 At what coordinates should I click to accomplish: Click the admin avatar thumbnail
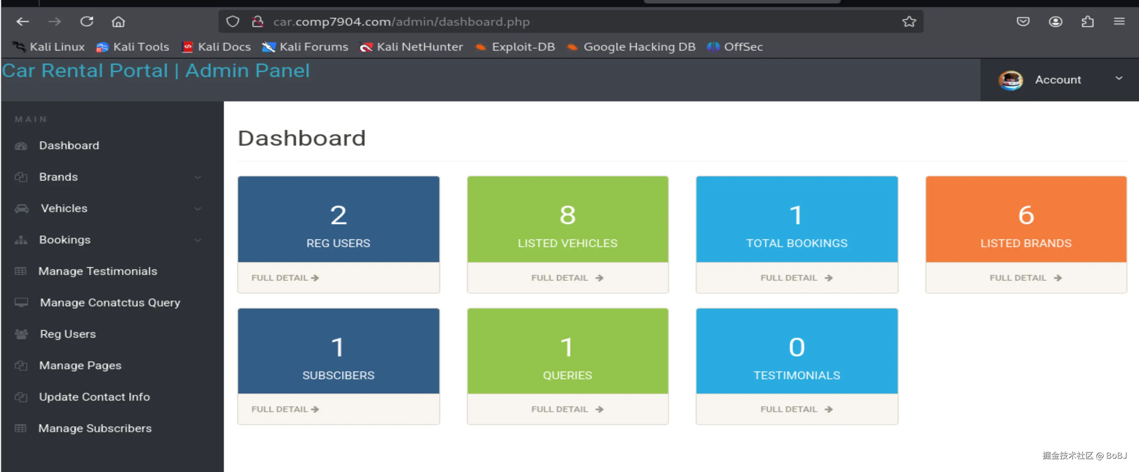[x=1010, y=80]
